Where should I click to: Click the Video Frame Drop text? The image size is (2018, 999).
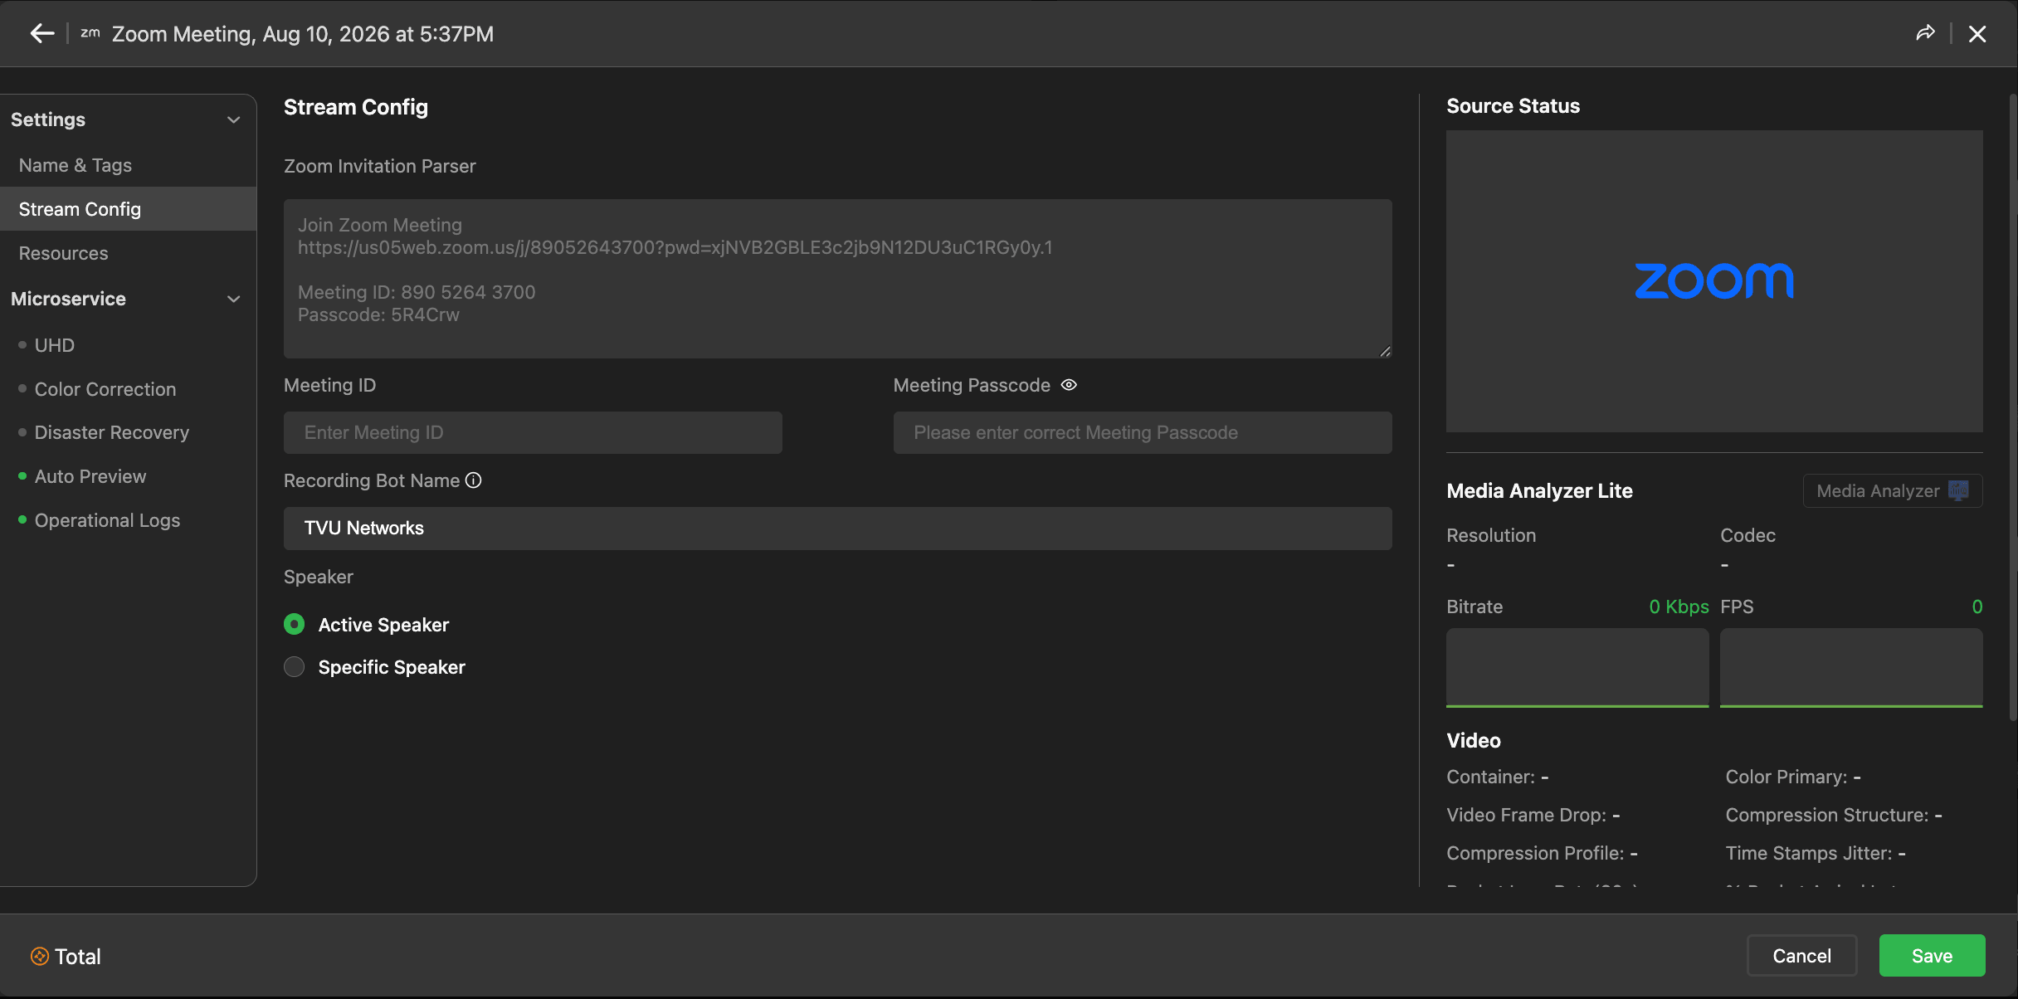pos(1533,815)
